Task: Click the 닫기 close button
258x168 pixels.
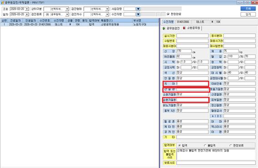Action: click(x=248, y=15)
